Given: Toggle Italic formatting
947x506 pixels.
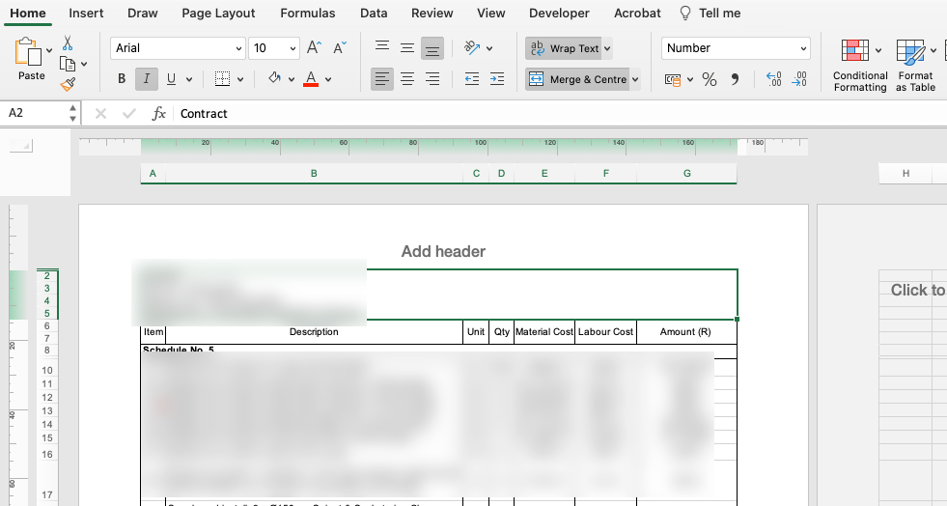Looking at the screenshot, I should coord(146,79).
